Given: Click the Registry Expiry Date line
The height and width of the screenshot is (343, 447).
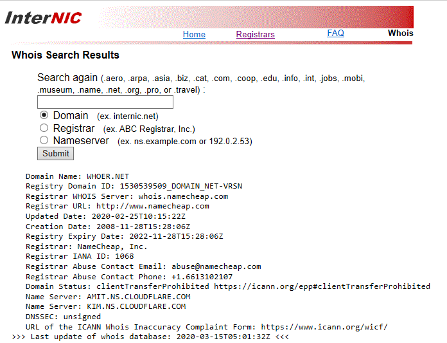Looking at the screenshot, I should pyautogui.click(x=125, y=236).
